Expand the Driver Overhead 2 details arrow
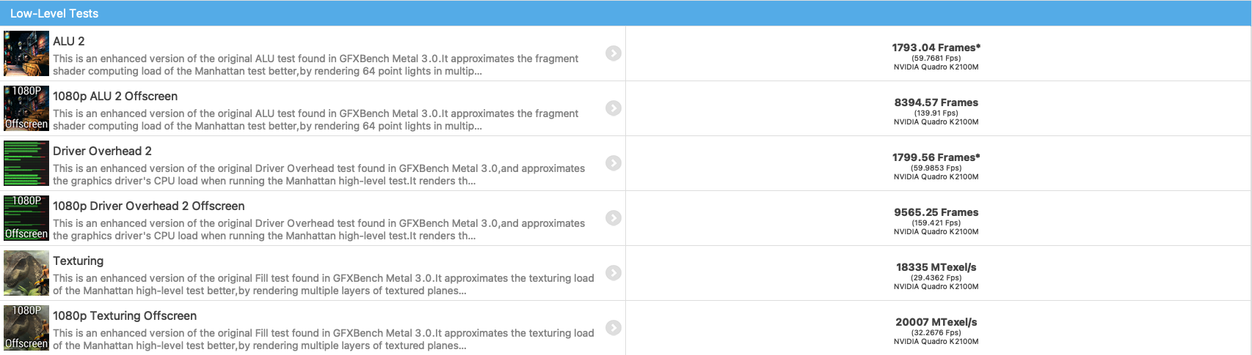1252x355 pixels. coord(614,163)
